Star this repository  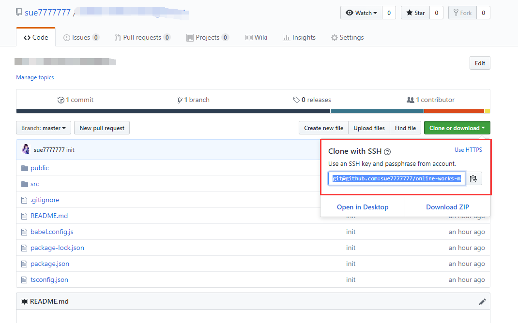(x=415, y=13)
